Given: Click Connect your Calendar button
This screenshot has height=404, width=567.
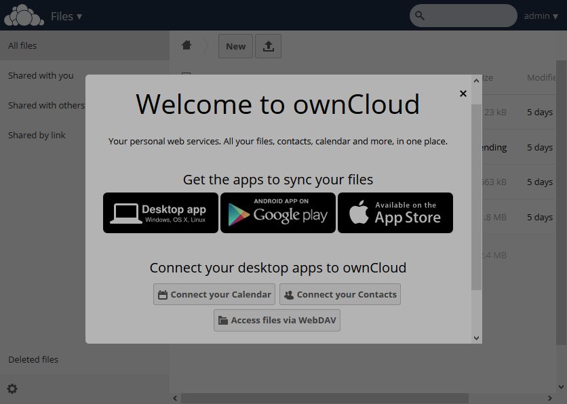Looking at the screenshot, I should (214, 294).
